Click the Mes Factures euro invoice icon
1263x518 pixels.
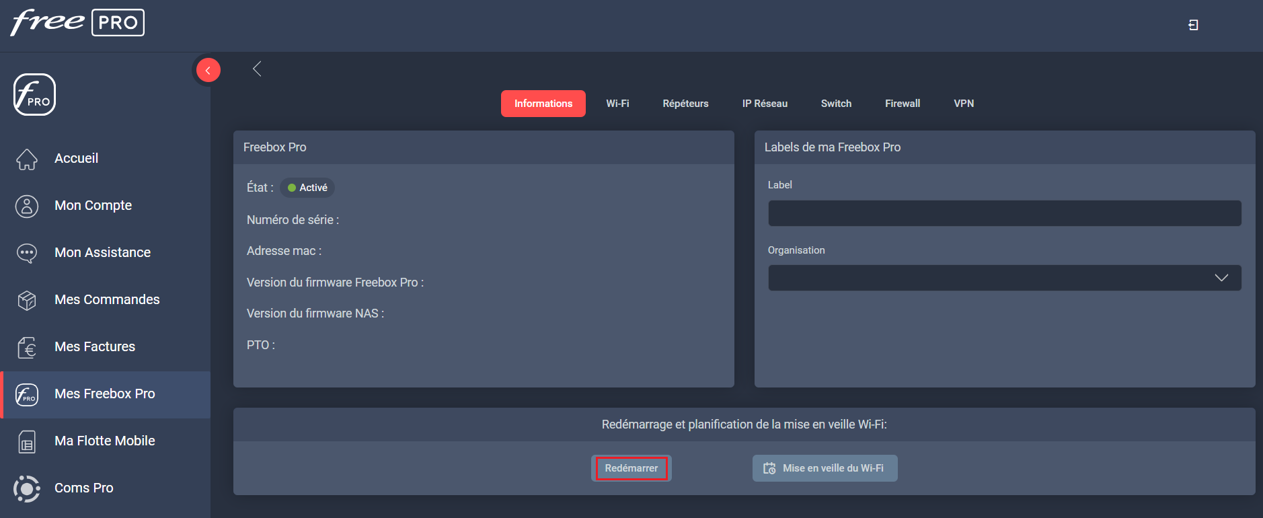pos(27,347)
